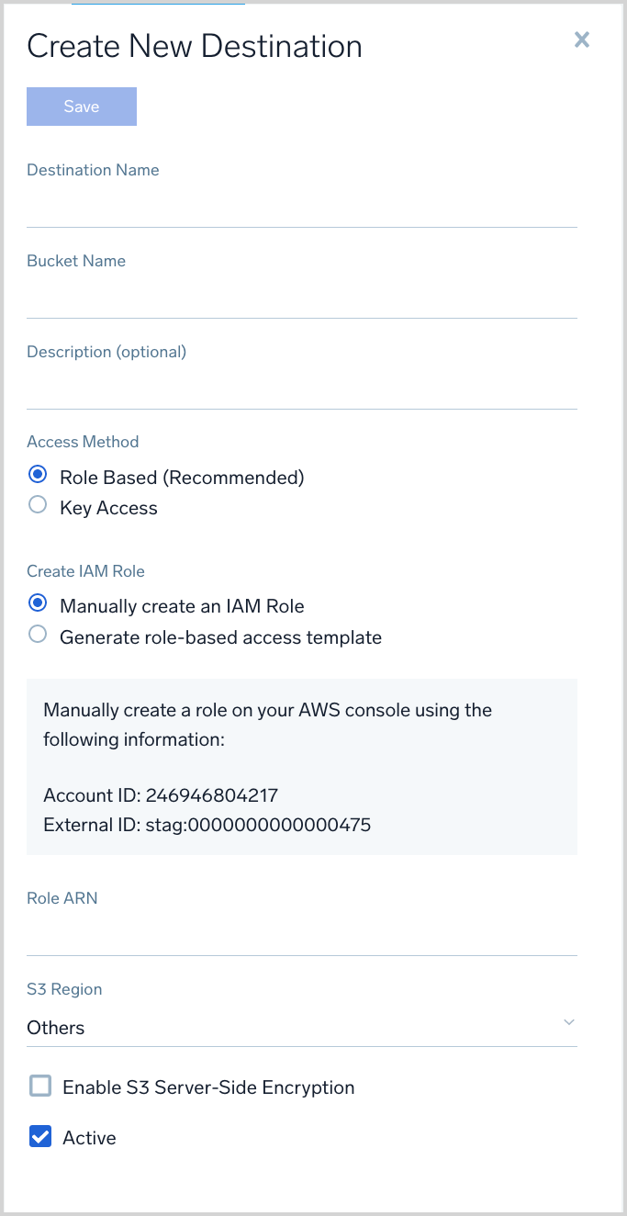627x1216 pixels.
Task: Click the Create New Destination heading
Action: (195, 46)
